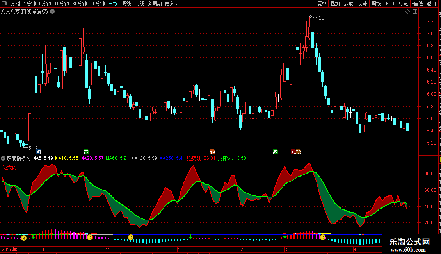Image resolution: width=441 pixels, height=254 pixels.
Task: Click the first sad face icon near 2025年
Action: point(24,238)
